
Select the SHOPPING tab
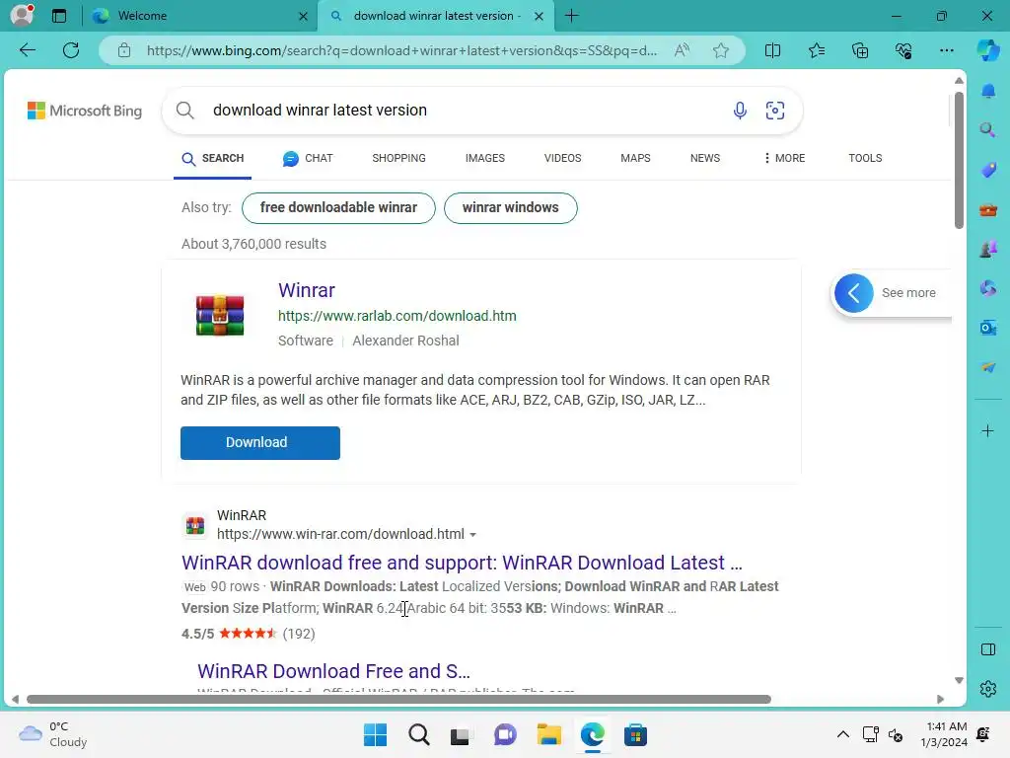pos(398,158)
